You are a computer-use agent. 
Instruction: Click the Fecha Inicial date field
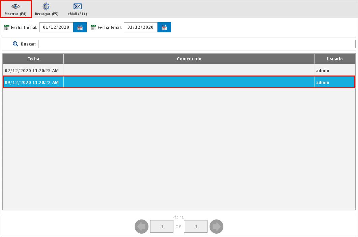56,27
